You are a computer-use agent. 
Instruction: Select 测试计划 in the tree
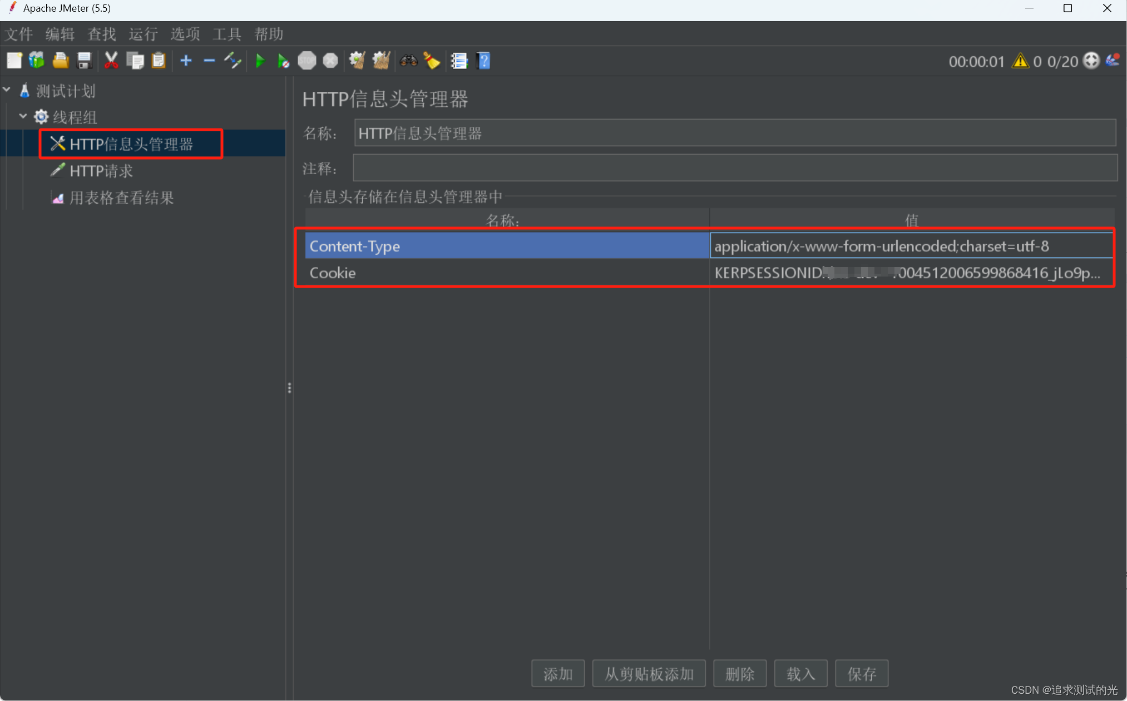66,91
